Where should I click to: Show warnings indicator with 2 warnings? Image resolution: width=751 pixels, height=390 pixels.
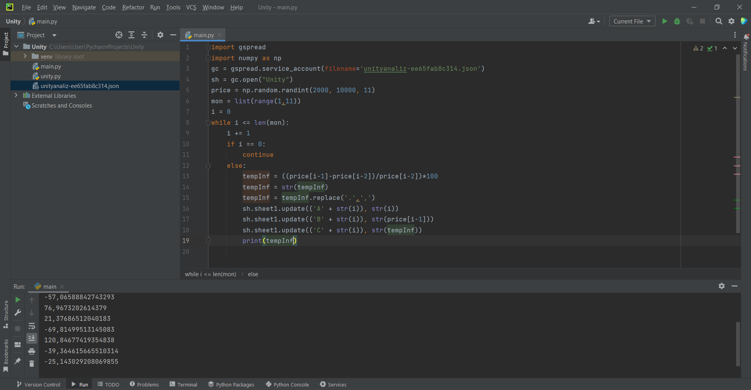(x=698, y=48)
